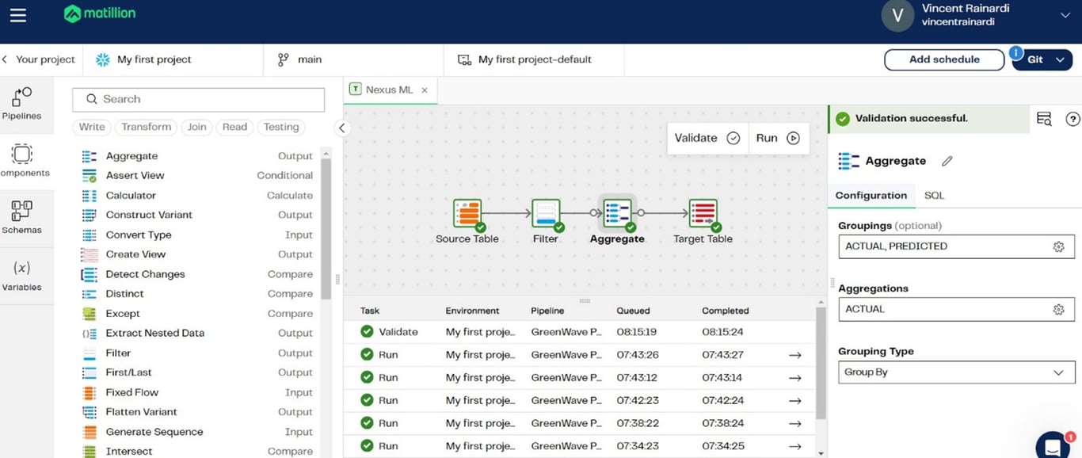Click the Add schedule button
The width and height of the screenshot is (1082, 458).
point(944,59)
